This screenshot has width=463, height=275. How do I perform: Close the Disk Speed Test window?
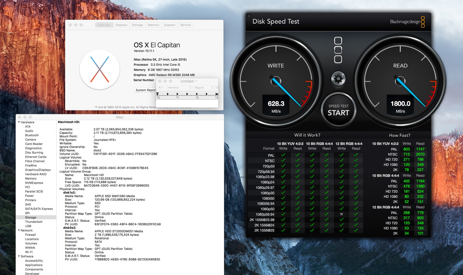249,16
